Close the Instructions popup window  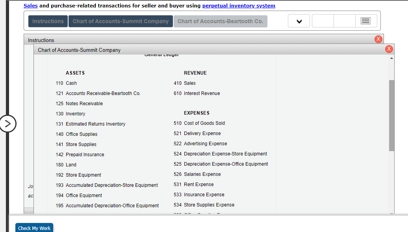[x=378, y=39]
